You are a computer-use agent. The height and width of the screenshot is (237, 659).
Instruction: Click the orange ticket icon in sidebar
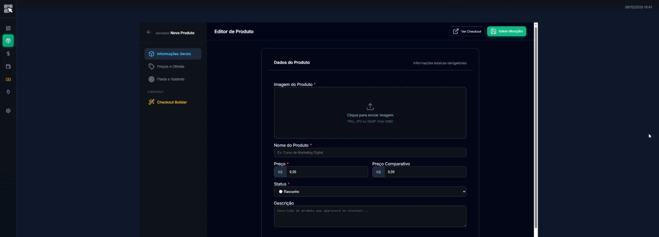coord(8,79)
